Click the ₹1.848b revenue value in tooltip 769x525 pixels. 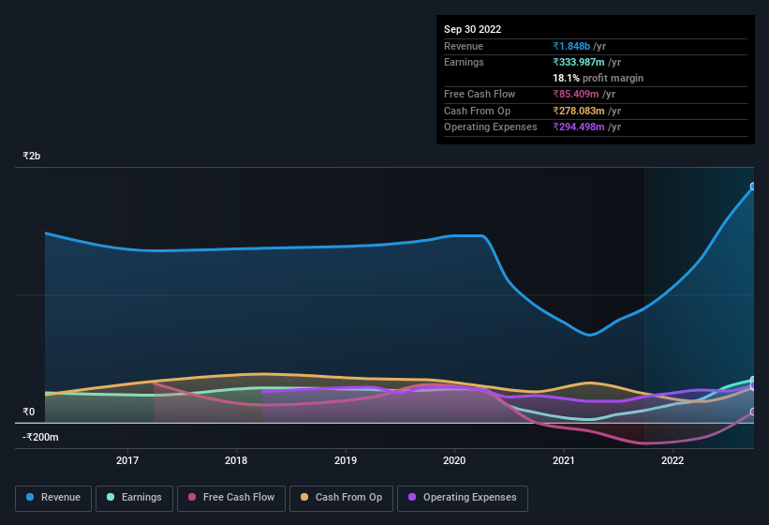(571, 46)
